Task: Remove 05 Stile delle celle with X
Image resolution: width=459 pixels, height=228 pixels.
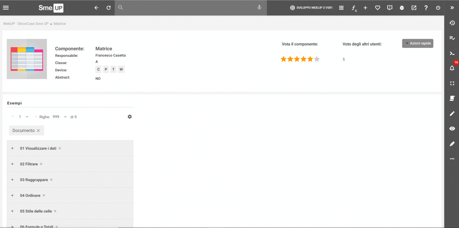Action: pyautogui.click(x=55, y=211)
